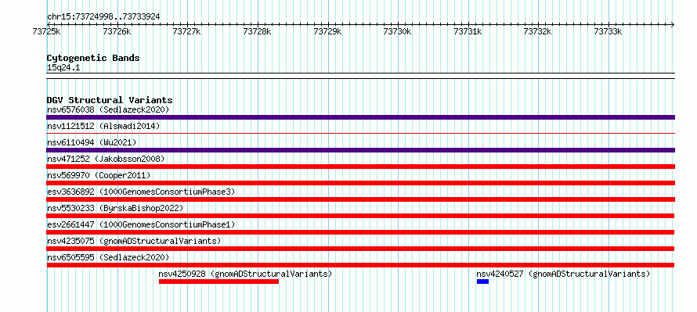This screenshot has width=697, height=312.
Task: Click the 73726k ruler tick label
Action: click(117, 31)
